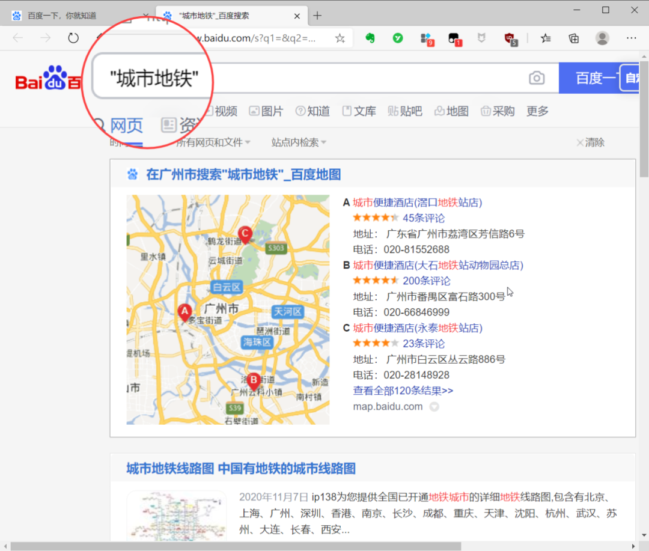Click the forward navigation arrow
The width and height of the screenshot is (649, 551).
coord(46,38)
